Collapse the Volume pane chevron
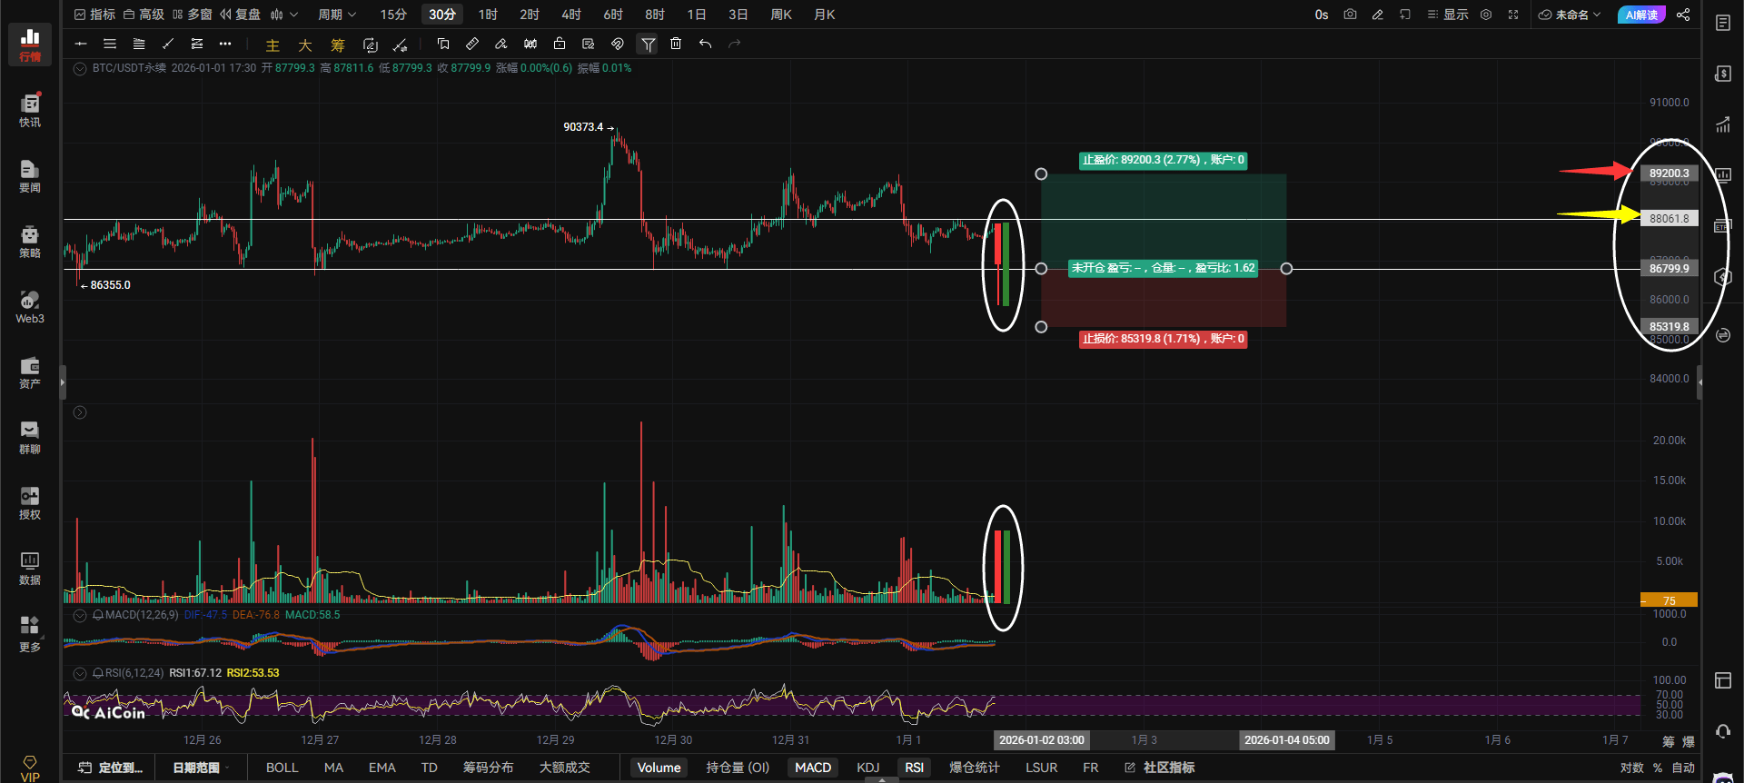 point(80,412)
